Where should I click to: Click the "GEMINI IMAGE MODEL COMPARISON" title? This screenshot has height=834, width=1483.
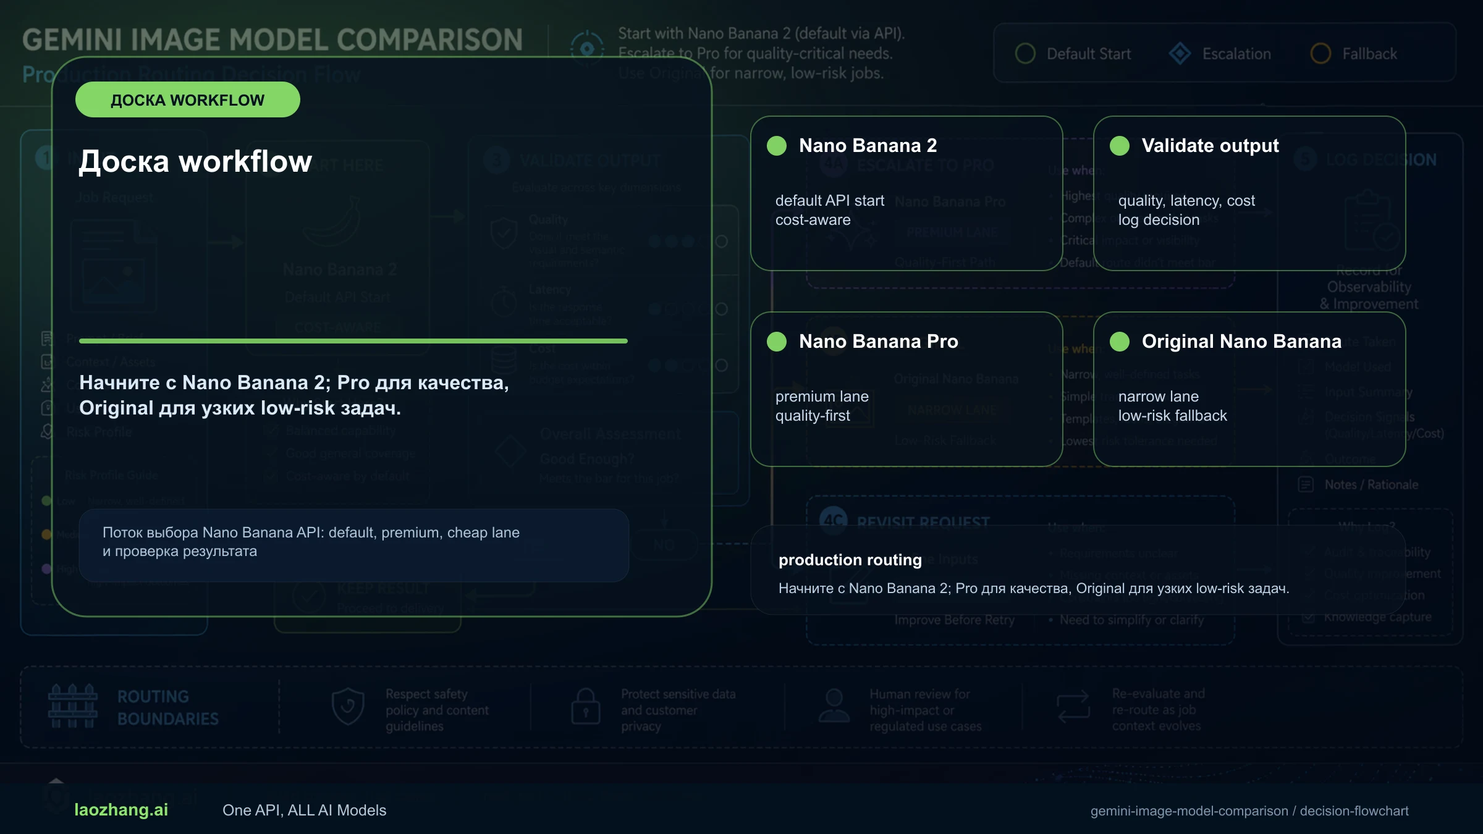pos(273,40)
